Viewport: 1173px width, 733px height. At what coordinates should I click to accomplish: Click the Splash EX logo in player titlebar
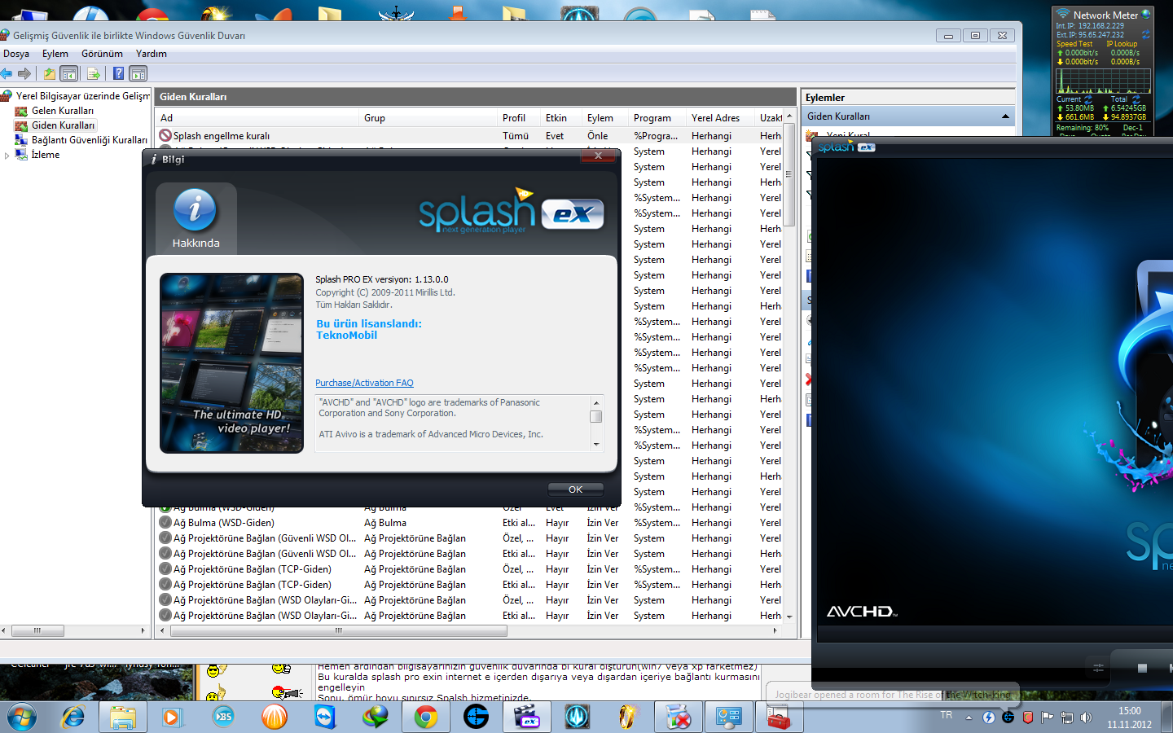click(x=846, y=147)
